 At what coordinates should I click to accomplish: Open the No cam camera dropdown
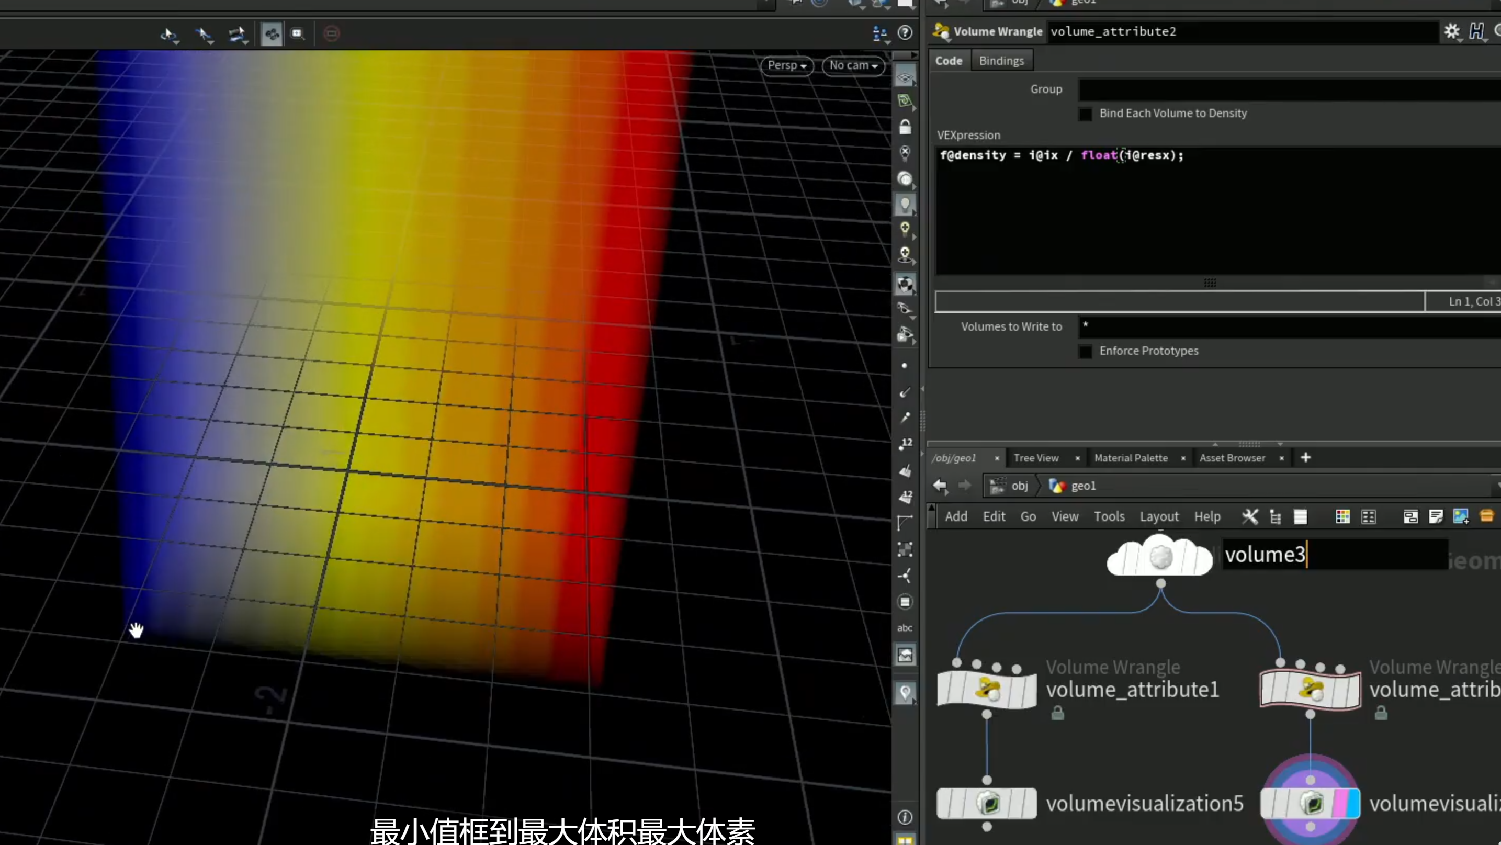click(853, 65)
